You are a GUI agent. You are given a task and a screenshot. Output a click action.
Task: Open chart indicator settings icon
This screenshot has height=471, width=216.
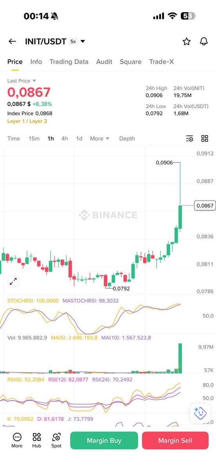click(189, 139)
